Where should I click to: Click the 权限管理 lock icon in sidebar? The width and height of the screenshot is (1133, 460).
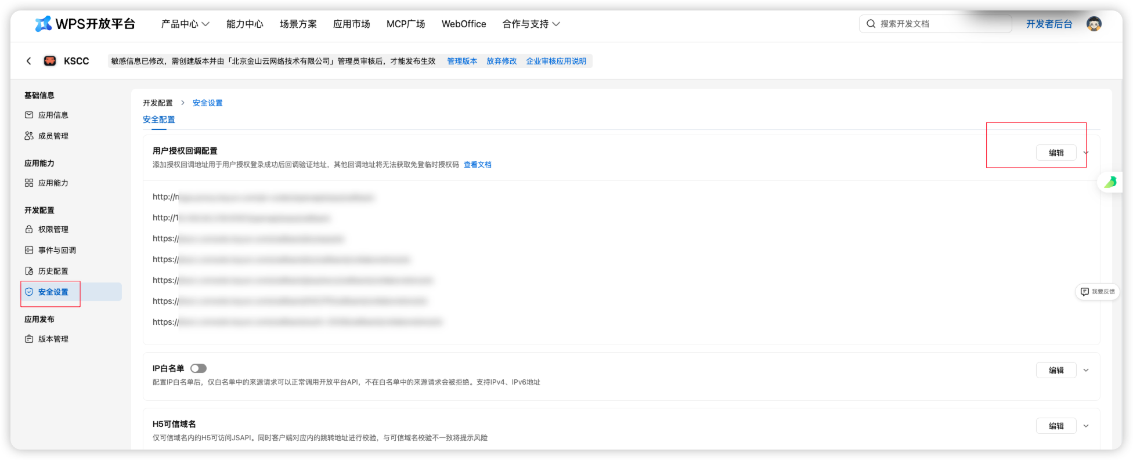coord(29,229)
